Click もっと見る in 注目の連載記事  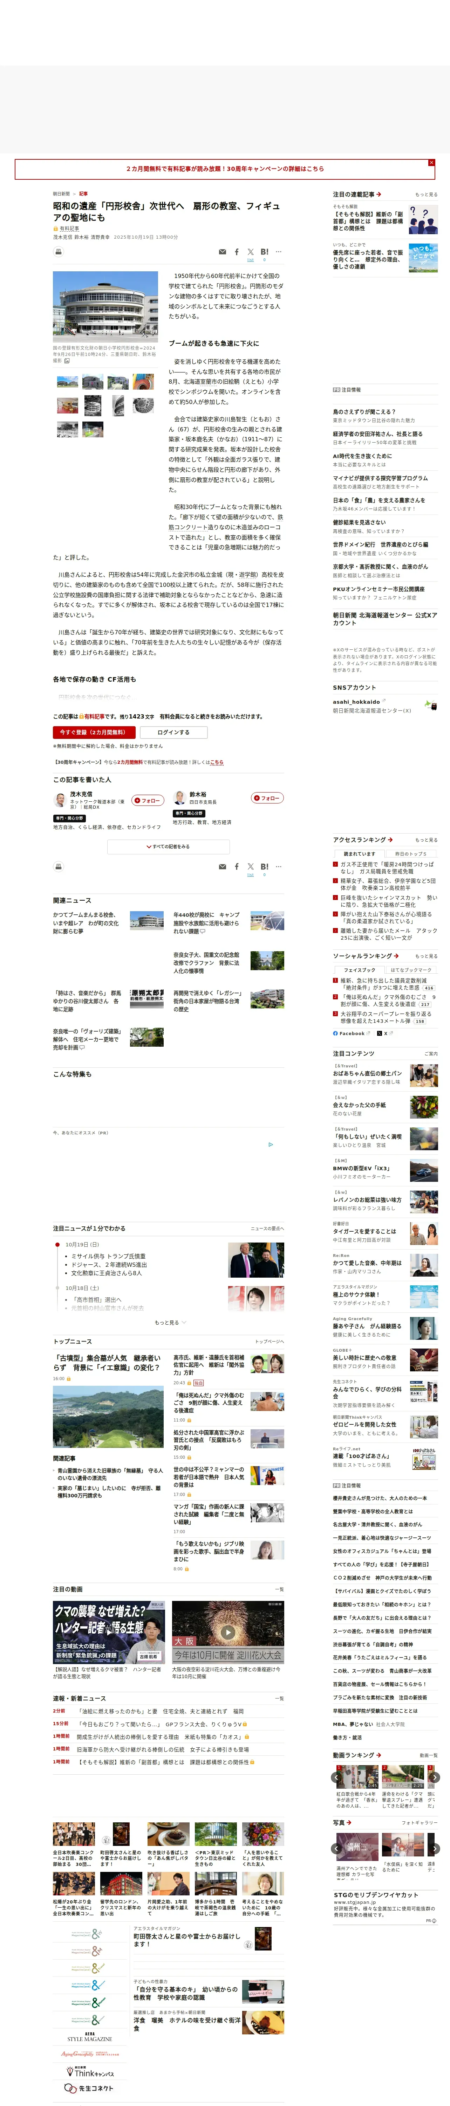click(x=426, y=194)
